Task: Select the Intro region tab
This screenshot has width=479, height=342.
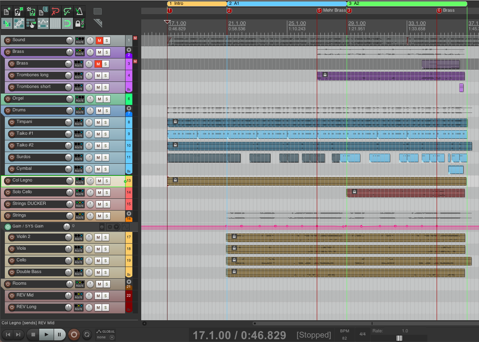Action: click(197, 3)
